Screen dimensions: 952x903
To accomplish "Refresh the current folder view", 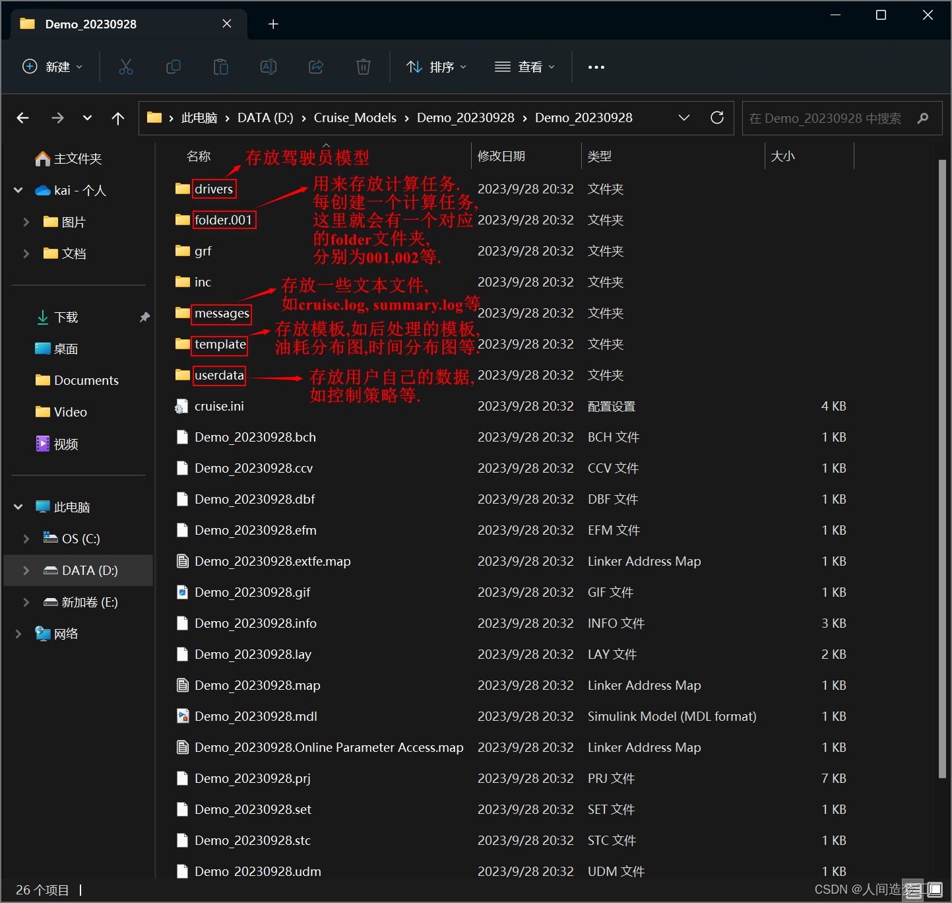I will [717, 117].
